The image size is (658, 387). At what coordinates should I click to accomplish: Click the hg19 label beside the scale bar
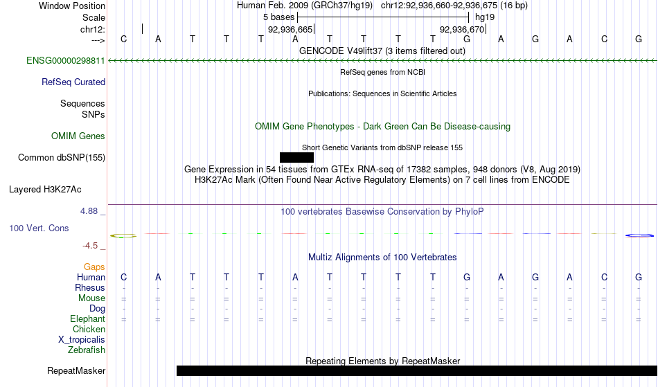click(485, 17)
